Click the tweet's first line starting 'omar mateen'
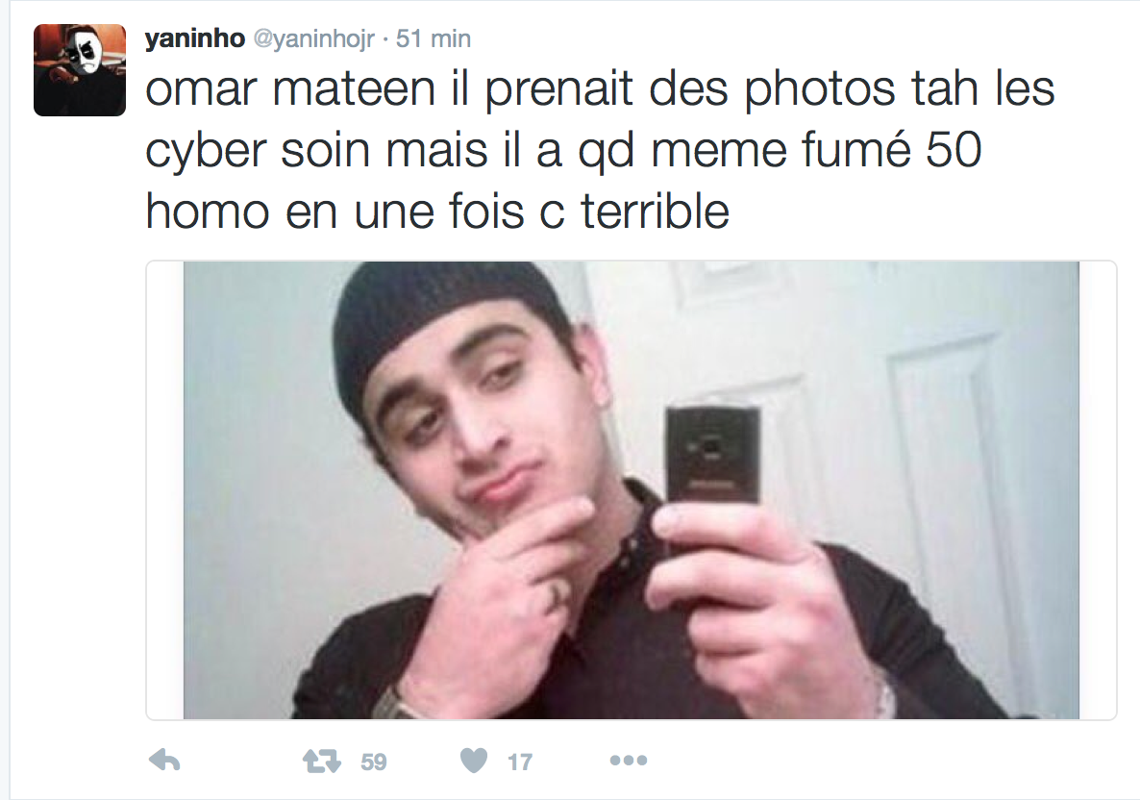Image resolution: width=1140 pixels, height=800 pixels. click(x=600, y=89)
